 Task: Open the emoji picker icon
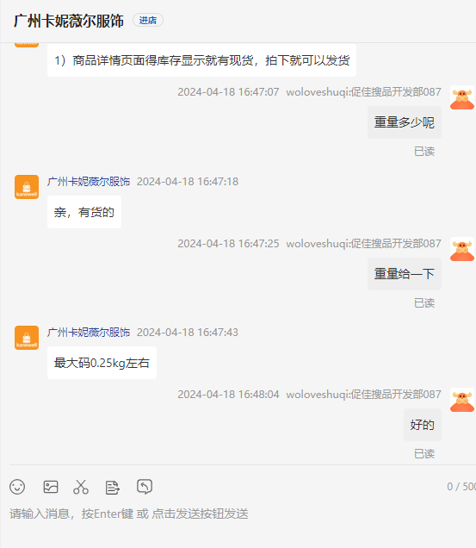(x=17, y=487)
